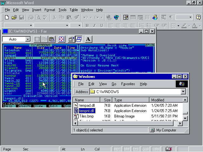The width and height of the screenshot is (203, 152).
Task: Select the Format Painter brush icon
Action: 76,17
